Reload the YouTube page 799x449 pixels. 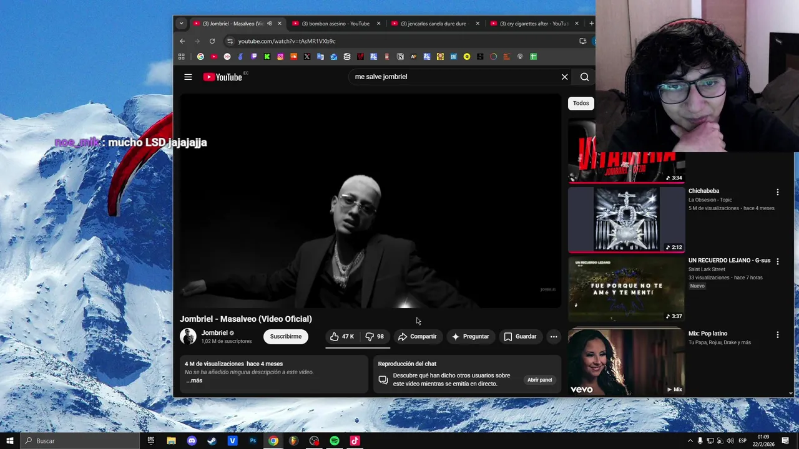pos(212,41)
